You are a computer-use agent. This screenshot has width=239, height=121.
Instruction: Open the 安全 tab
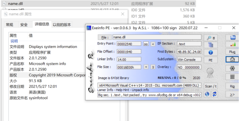(24, 25)
